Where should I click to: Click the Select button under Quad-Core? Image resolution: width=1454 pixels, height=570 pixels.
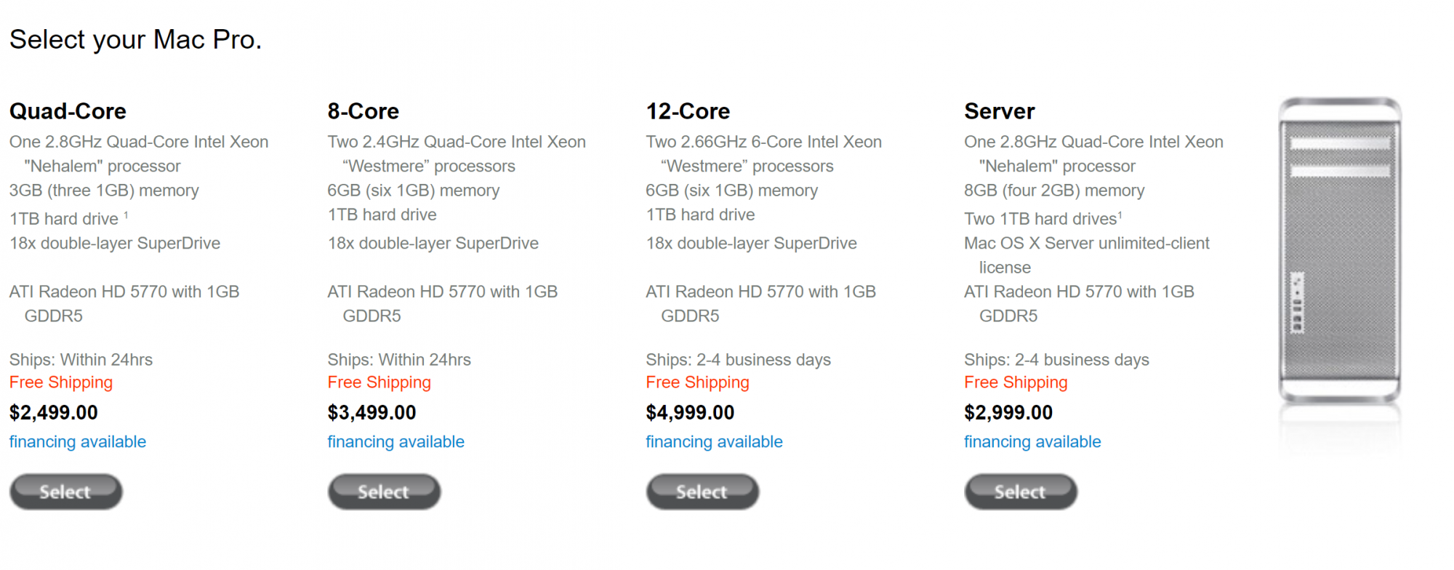pos(65,491)
